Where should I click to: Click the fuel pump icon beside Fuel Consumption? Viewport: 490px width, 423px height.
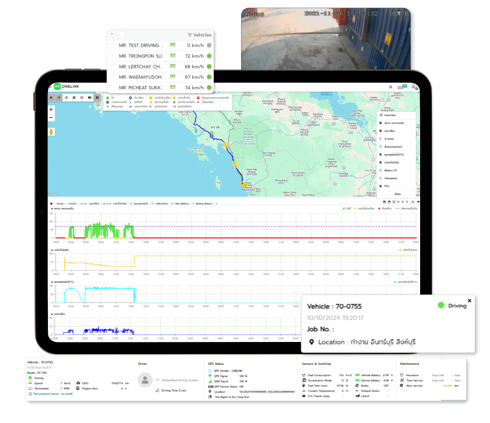point(304,375)
